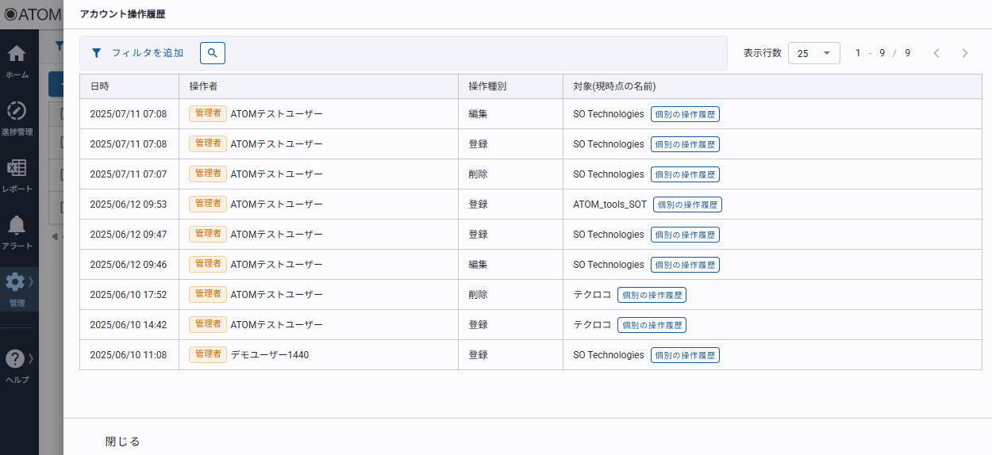
Task: Click the ATOM logo at top left
Action: point(32,14)
